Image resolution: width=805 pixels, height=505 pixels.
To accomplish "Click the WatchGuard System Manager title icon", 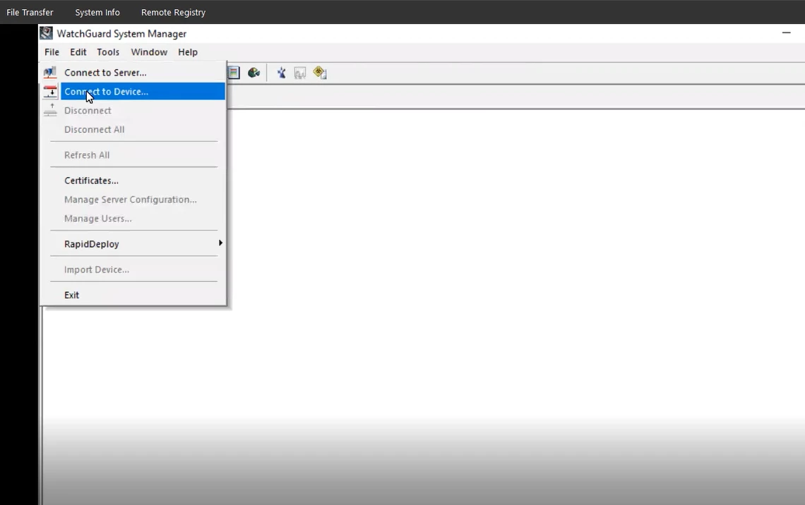I will 46,33.
